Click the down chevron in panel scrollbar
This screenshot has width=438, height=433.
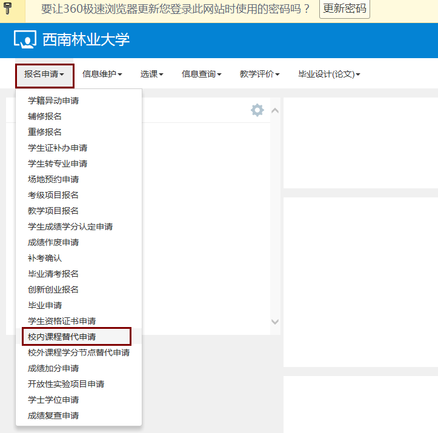tap(275, 322)
